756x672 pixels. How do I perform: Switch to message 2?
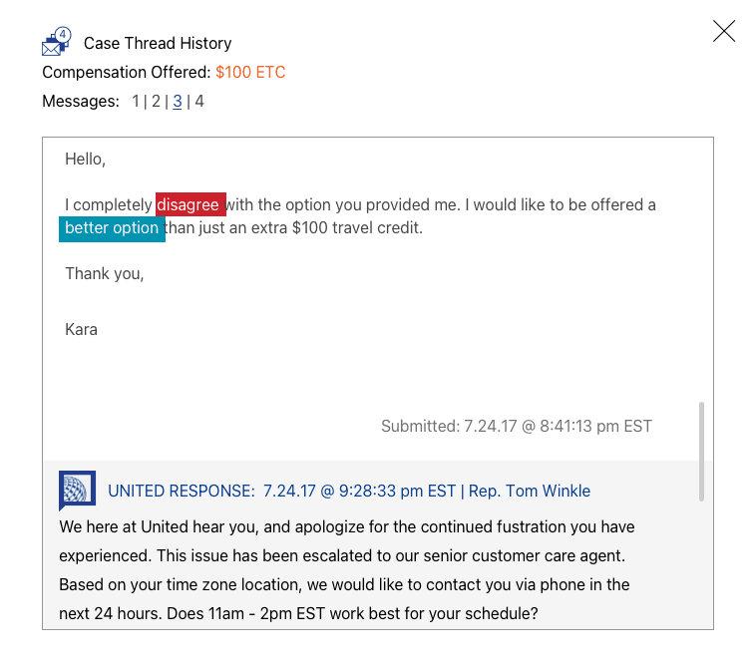(x=156, y=101)
